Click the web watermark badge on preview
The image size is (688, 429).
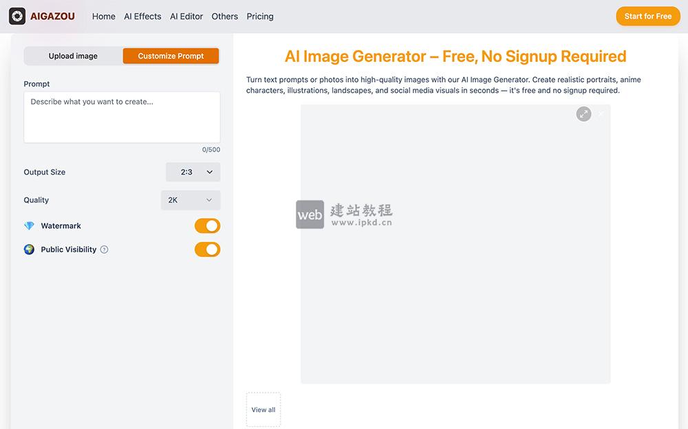click(310, 214)
